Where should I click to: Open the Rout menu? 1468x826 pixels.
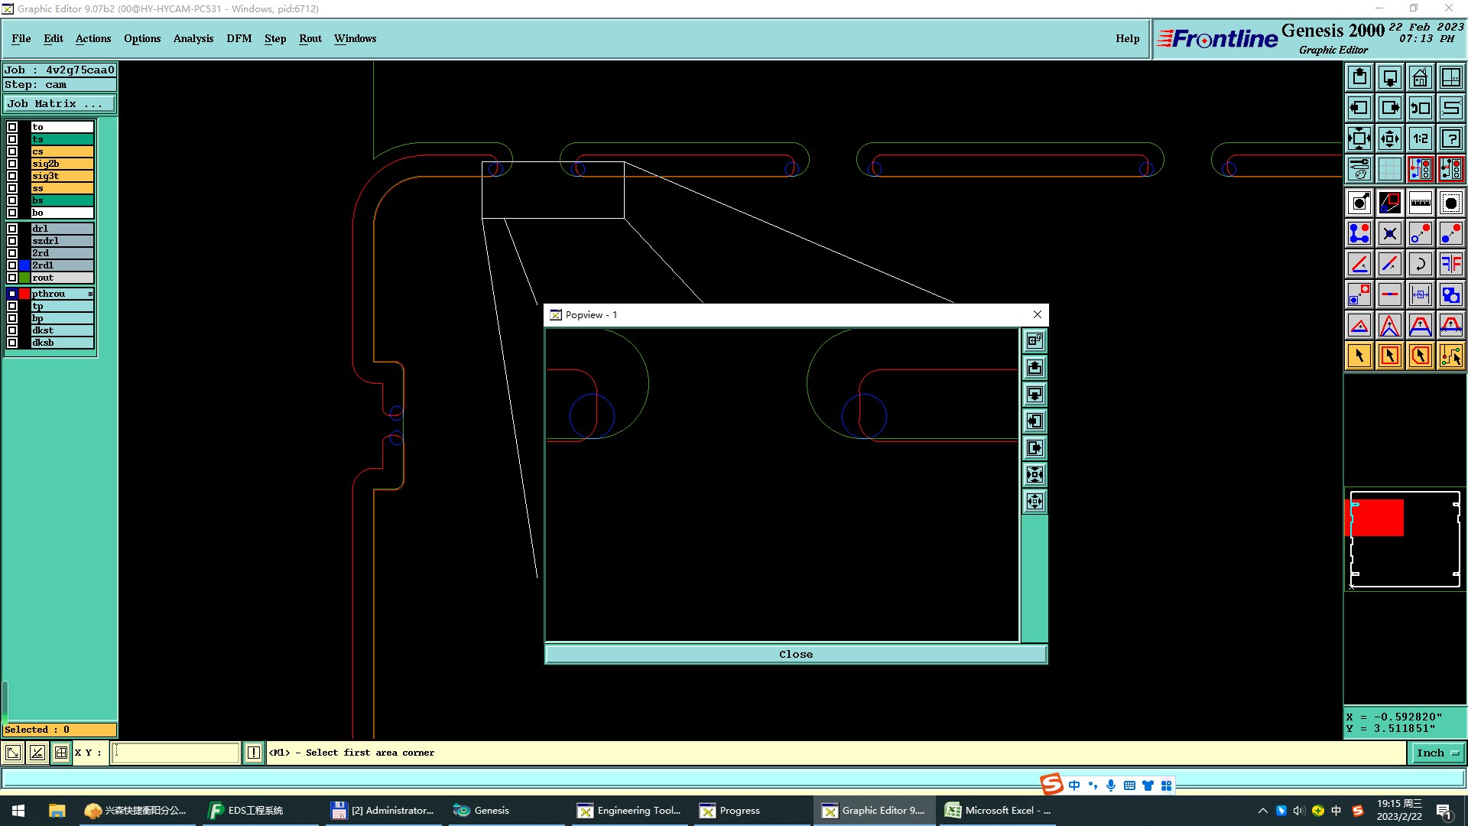tap(310, 38)
